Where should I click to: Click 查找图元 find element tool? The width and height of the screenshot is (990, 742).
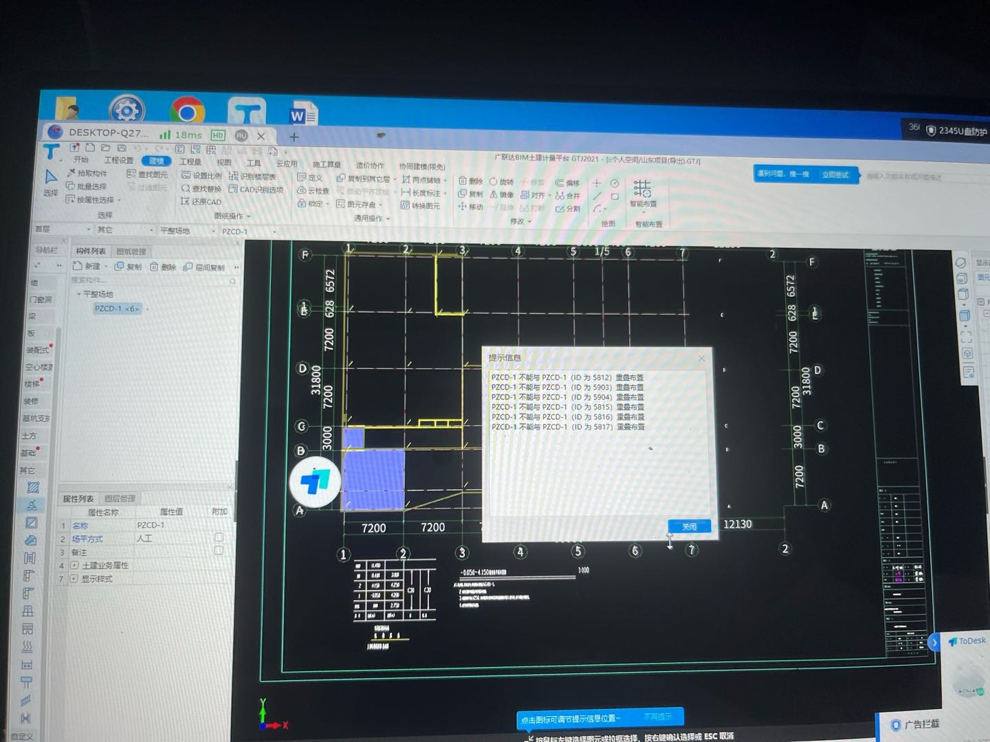[147, 174]
